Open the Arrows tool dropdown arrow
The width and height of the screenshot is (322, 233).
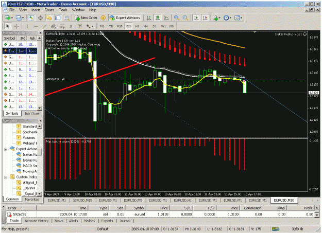point(92,26)
